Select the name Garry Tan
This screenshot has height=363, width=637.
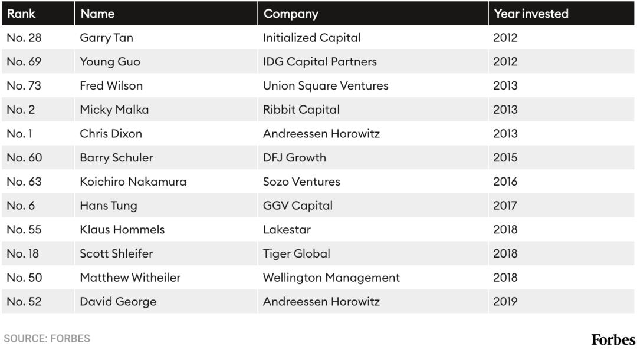[106, 38]
